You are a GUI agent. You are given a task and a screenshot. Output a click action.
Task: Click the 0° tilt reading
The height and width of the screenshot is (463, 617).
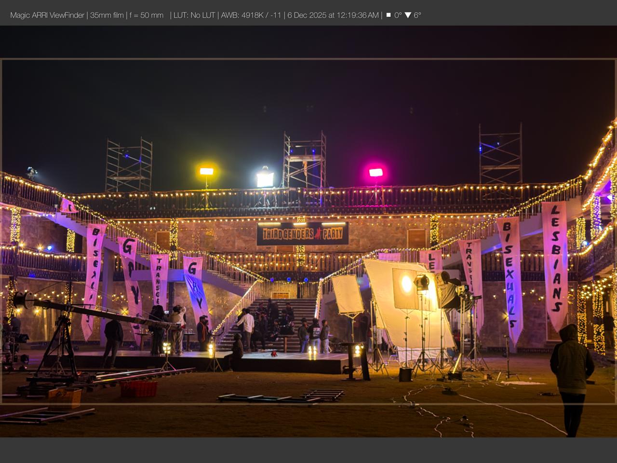coord(398,15)
